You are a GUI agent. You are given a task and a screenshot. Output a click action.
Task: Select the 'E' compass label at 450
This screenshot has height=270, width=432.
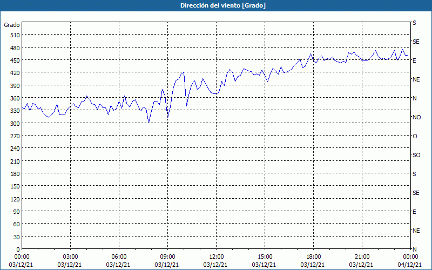click(x=414, y=60)
